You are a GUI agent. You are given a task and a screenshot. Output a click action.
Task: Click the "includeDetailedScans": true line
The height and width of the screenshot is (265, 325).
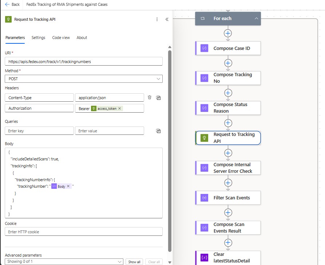(35, 159)
